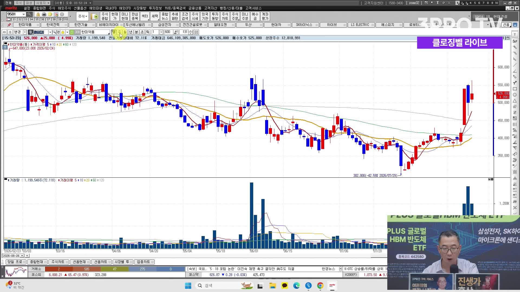This screenshot has width=520, height=292.
Task: Toggle the 주 (weekly) period button
Action: 119,32
